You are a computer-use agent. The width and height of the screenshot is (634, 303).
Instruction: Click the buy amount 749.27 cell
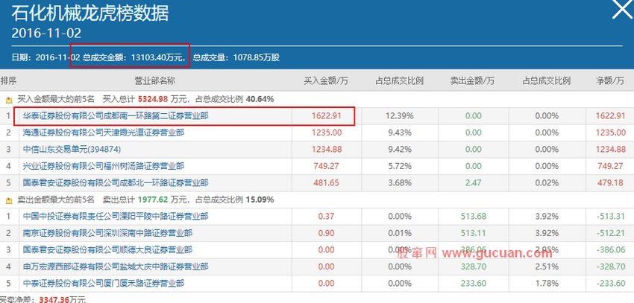pyautogui.click(x=326, y=166)
